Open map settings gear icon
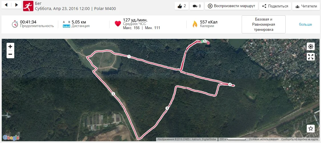Image resolution: width=321 pixels, height=143 pixels. tap(310, 47)
